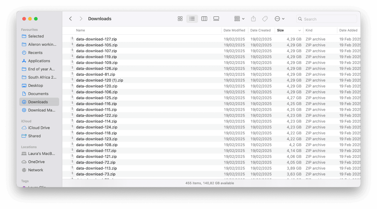Click the 3,89 GB size value
Screen dimensions: 377x209
pyautogui.click(x=294, y=168)
